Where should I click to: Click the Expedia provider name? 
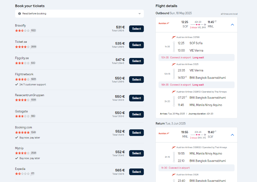click(20, 169)
